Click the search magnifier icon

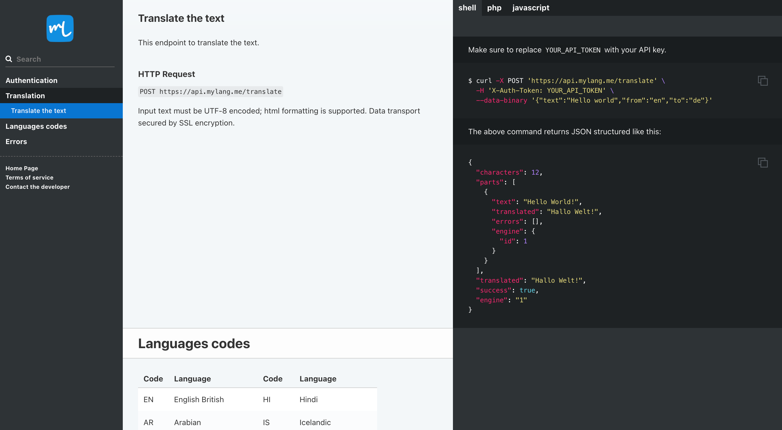[9, 59]
